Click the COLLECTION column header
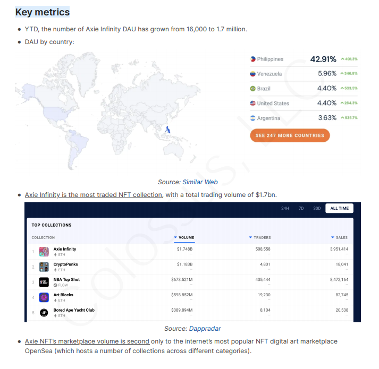379x369 pixels. point(43,238)
